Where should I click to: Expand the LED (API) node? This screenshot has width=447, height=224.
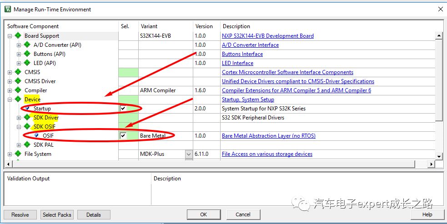19,63
